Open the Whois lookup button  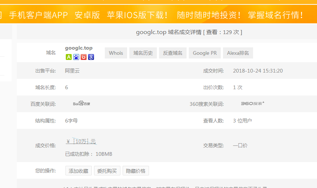click(116, 53)
